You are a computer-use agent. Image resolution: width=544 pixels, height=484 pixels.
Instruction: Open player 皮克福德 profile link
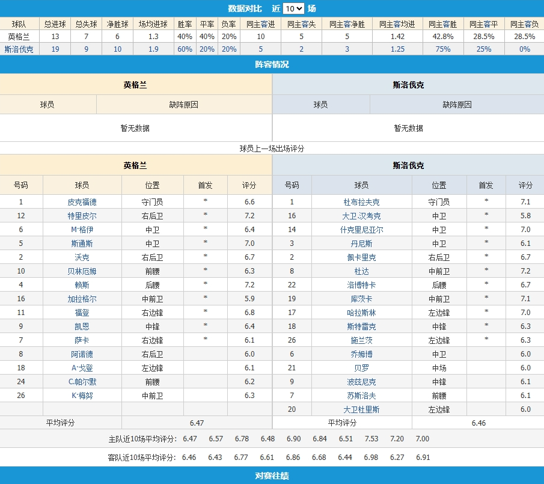[82, 202]
